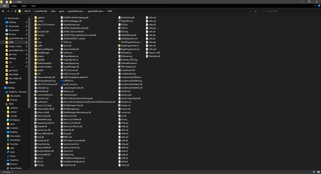Switch to large icons view layout
Viewport: 321px width, 174px height.
[x=318, y=172]
